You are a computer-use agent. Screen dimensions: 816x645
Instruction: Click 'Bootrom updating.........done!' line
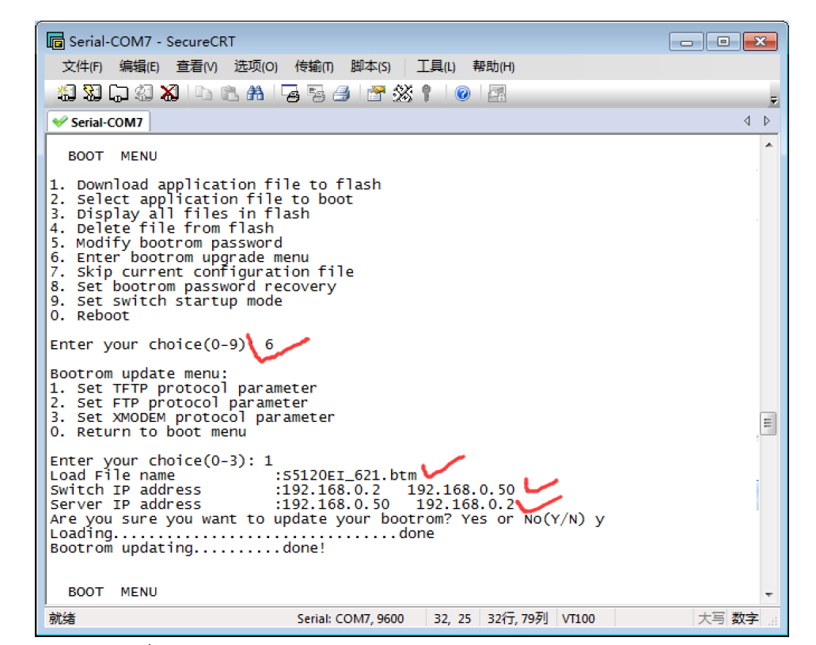click(x=188, y=548)
